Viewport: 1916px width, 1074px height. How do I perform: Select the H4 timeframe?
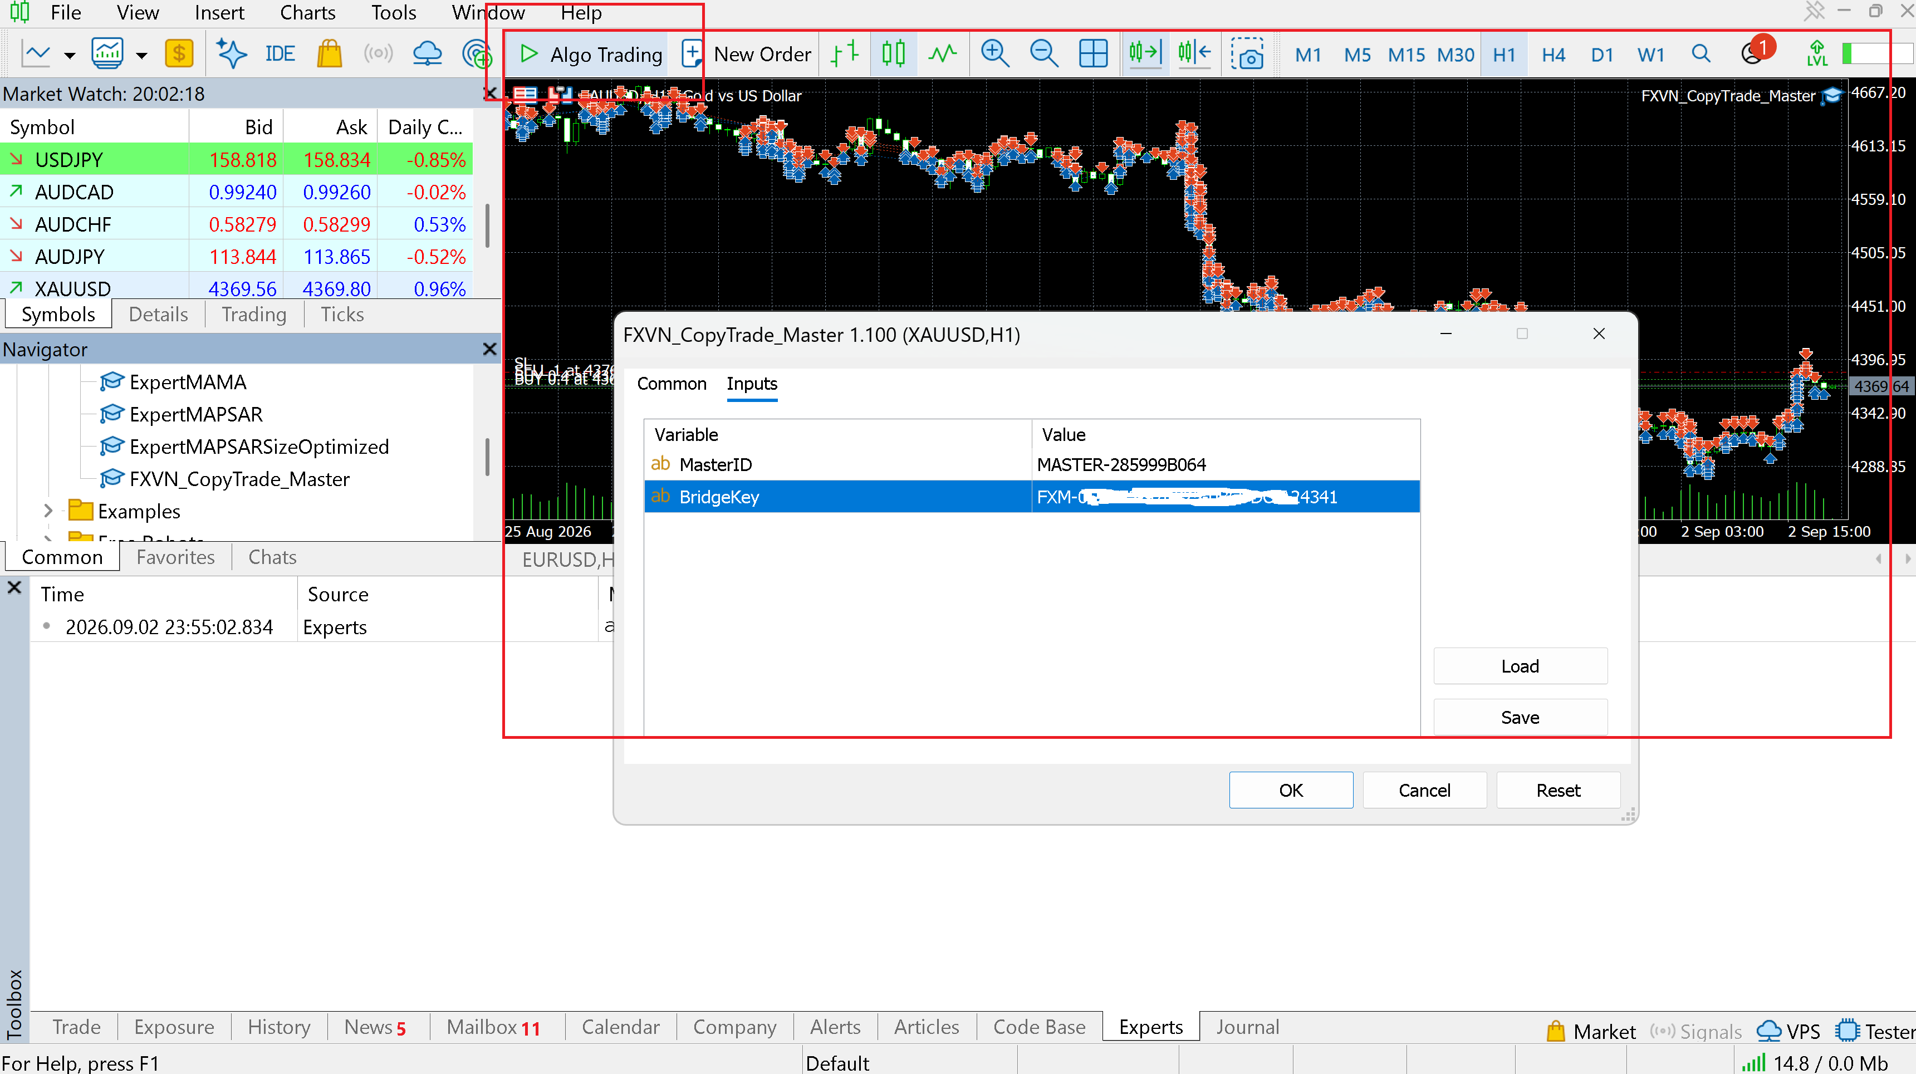(x=1553, y=55)
